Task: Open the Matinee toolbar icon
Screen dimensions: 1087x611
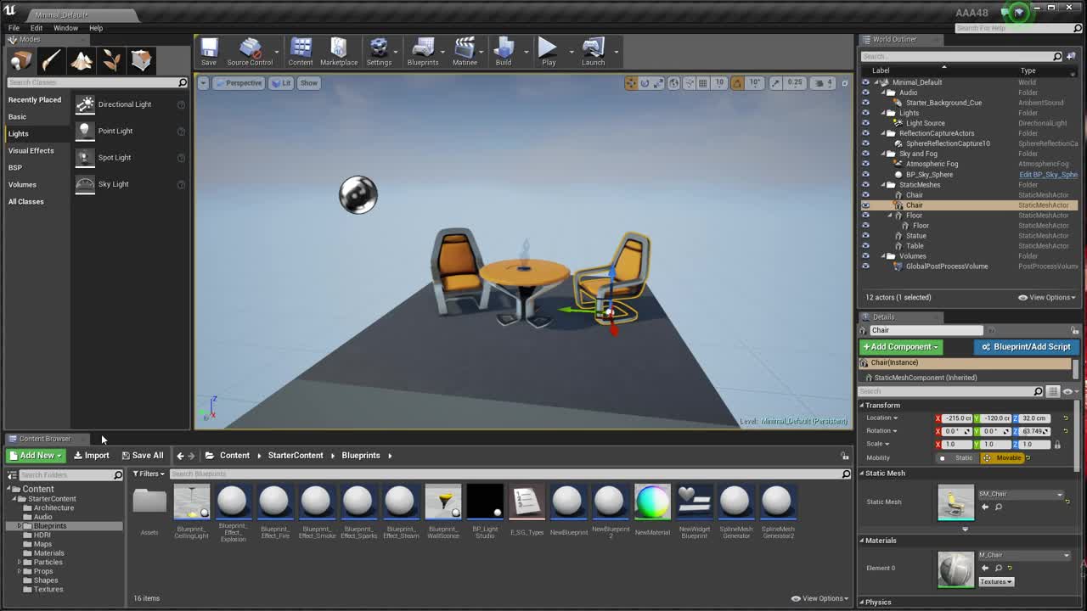Action: coord(465,53)
